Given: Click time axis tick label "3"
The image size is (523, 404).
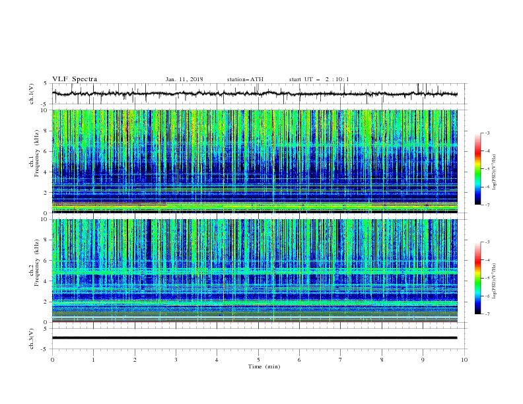Looking at the screenshot, I should tap(176, 360).
